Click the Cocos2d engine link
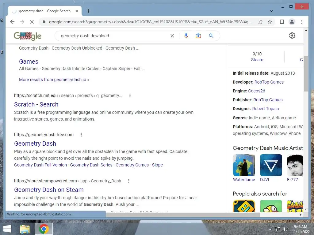This screenshot has height=235, width=314. coord(257,91)
